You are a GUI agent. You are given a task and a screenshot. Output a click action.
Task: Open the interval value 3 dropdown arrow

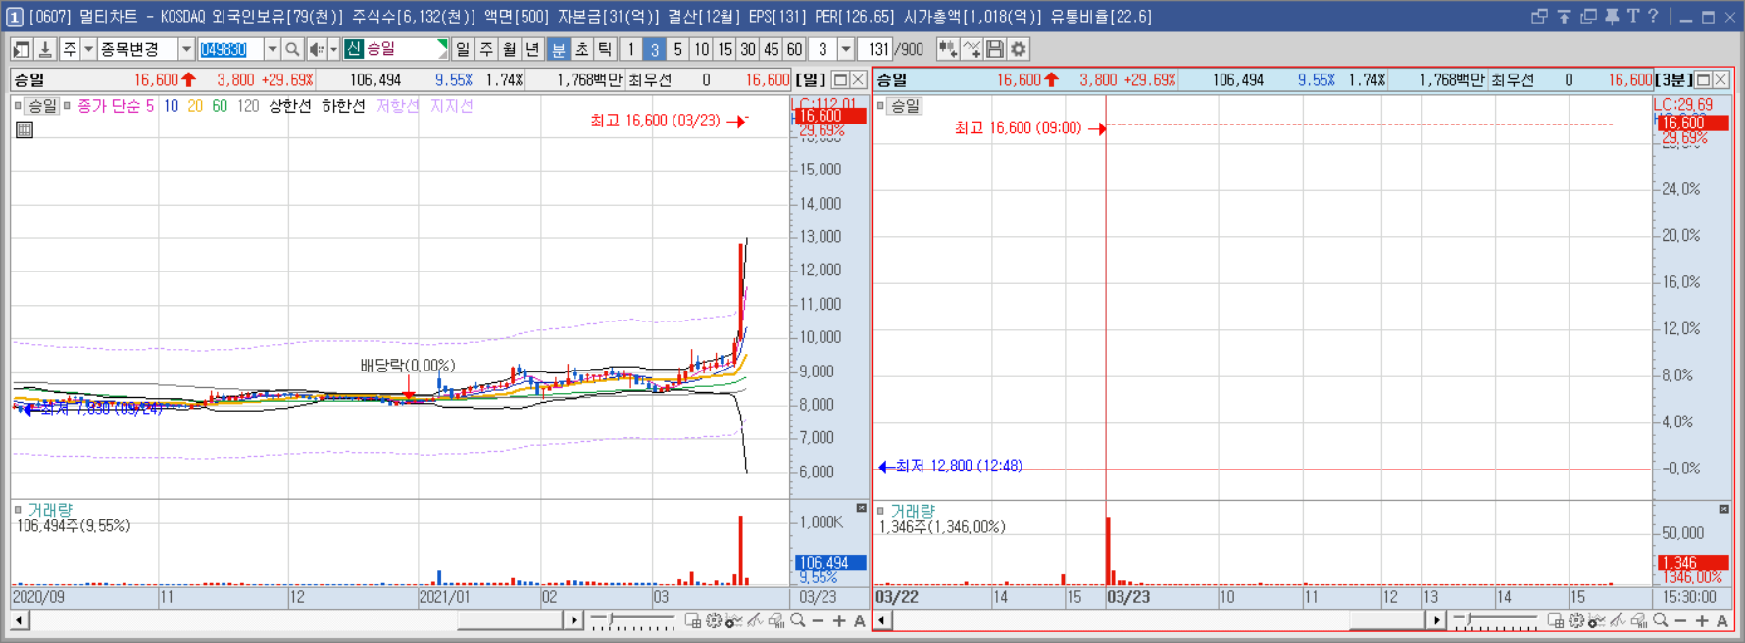846,49
